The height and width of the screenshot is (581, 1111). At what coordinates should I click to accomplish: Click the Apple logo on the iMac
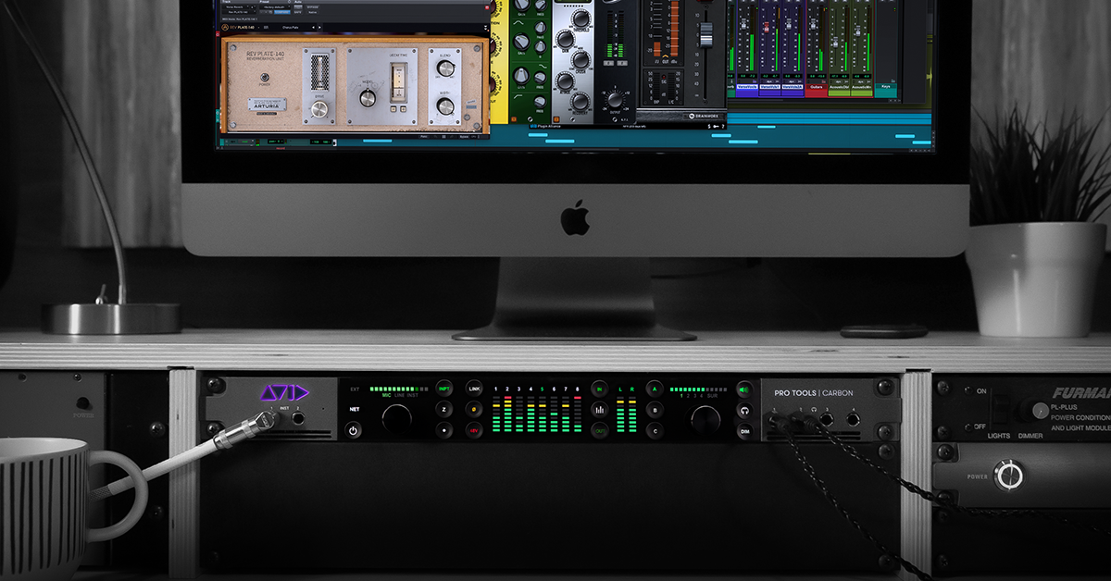pyautogui.click(x=574, y=217)
